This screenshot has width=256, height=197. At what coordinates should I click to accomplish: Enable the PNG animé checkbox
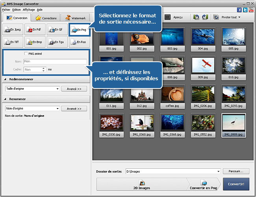pos(26,53)
